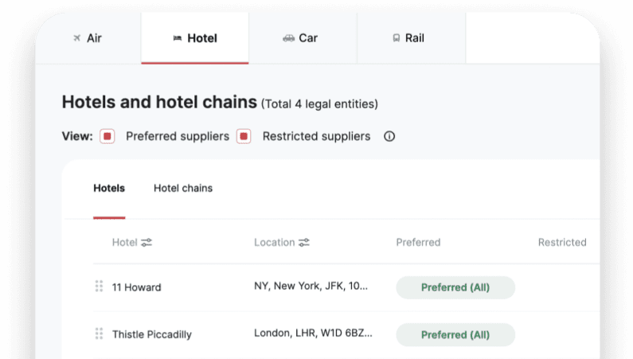Open the info icon next to Restricted suppliers
Image resolution: width=633 pixels, height=359 pixels.
pyautogui.click(x=389, y=136)
